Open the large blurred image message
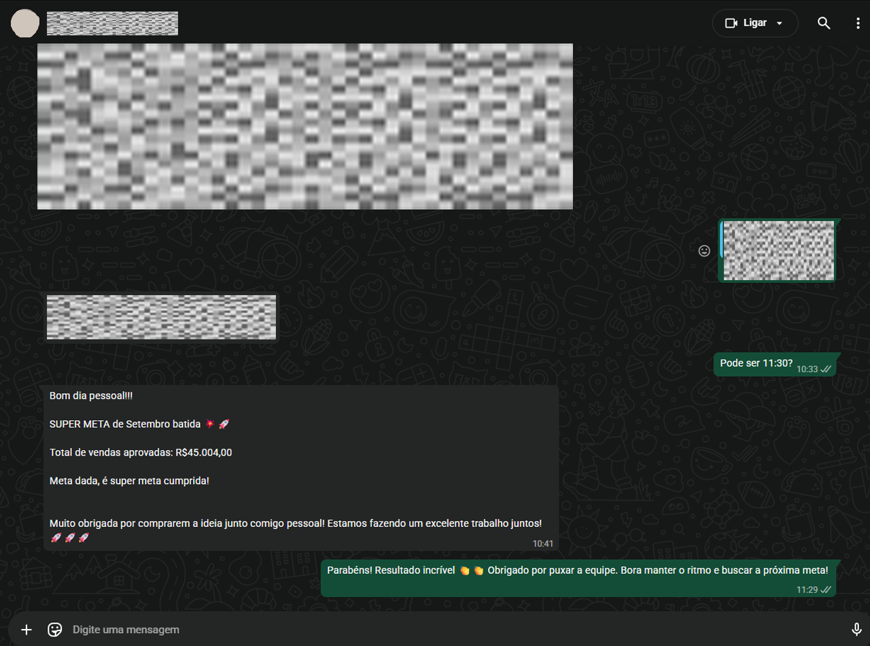 click(304, 126)
